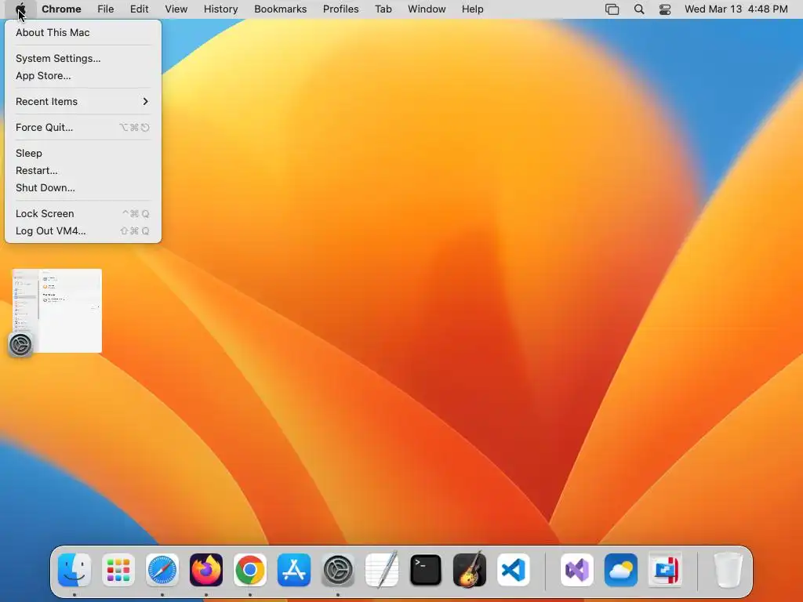Click the screen mirroring menu bar icon

(x=612, y=9)
